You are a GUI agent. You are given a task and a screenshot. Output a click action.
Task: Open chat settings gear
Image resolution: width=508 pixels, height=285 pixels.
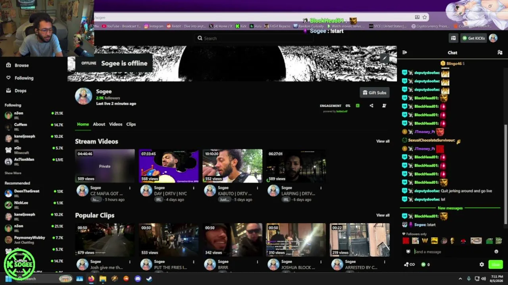[x=481, y=264]
